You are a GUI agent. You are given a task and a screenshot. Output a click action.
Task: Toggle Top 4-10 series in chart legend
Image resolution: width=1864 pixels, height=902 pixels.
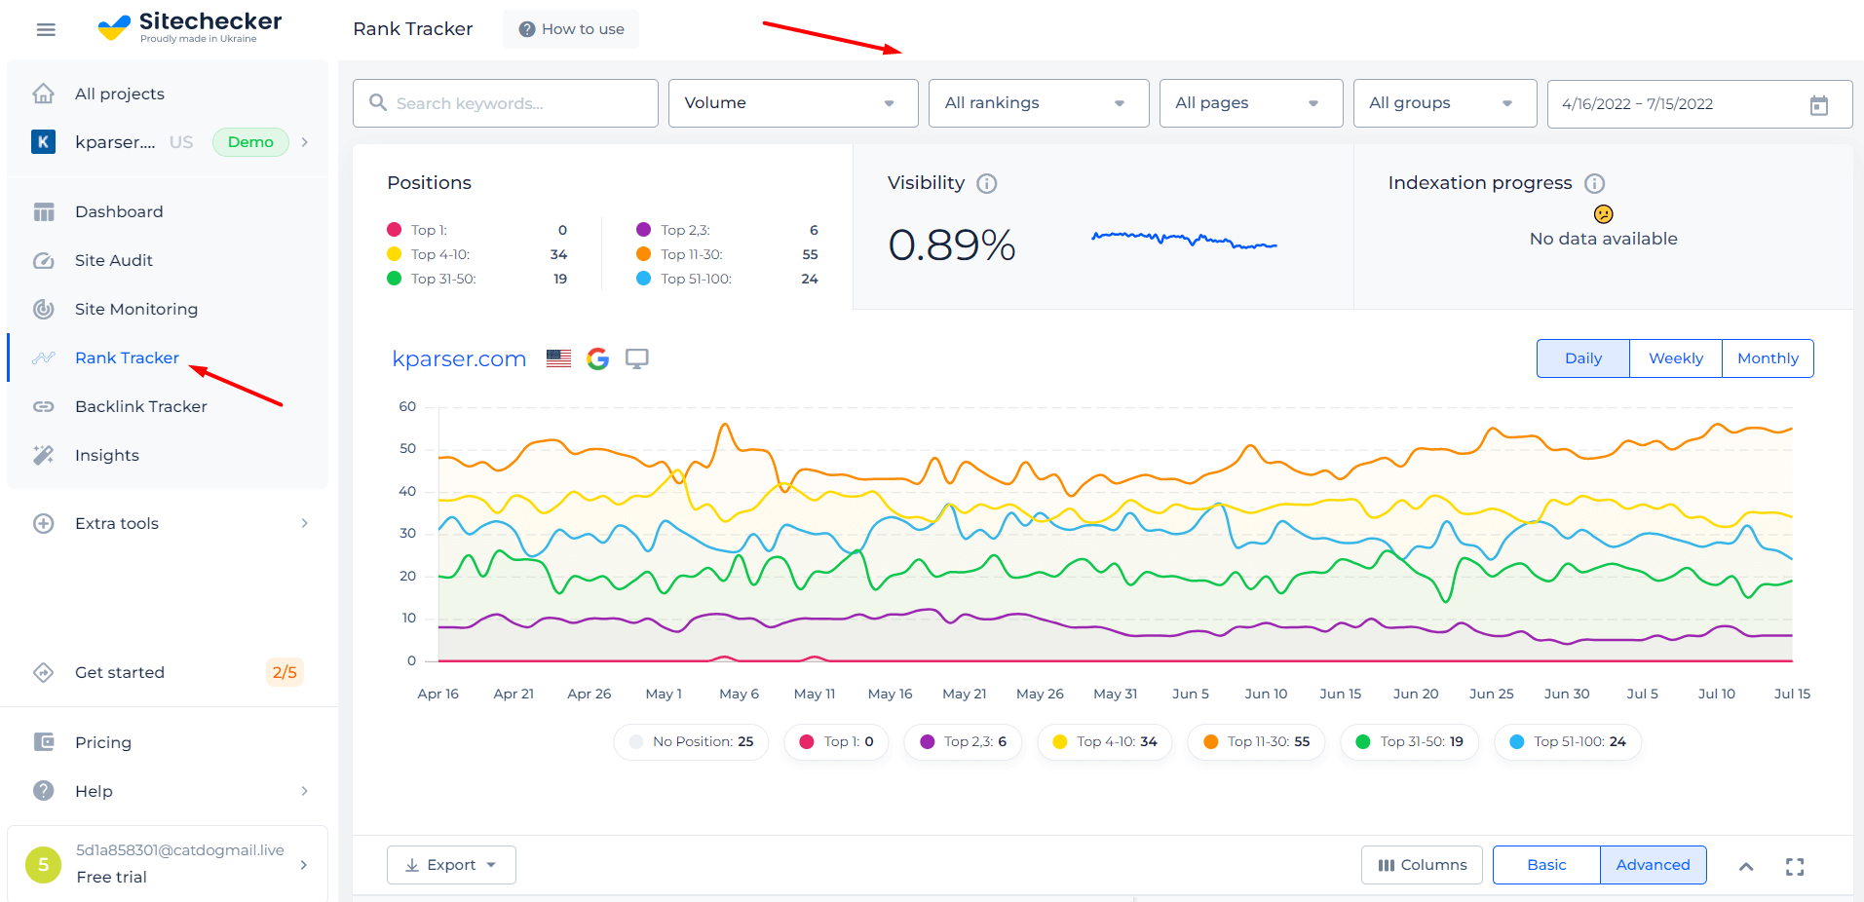[x=1105, y=742]
